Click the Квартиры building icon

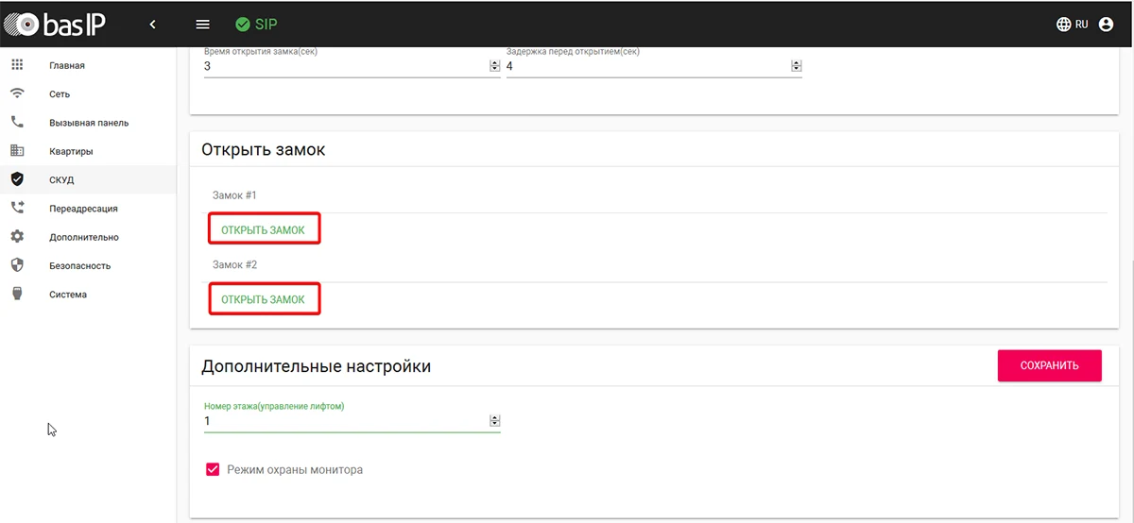[x=16, y=151]
